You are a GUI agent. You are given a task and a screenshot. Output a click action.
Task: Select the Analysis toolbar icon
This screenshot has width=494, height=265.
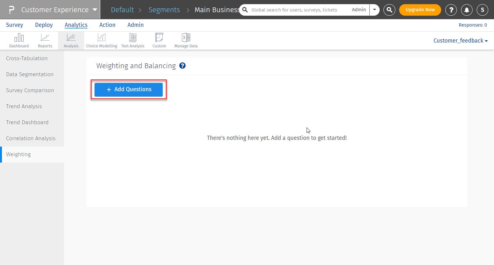[71, 41]
